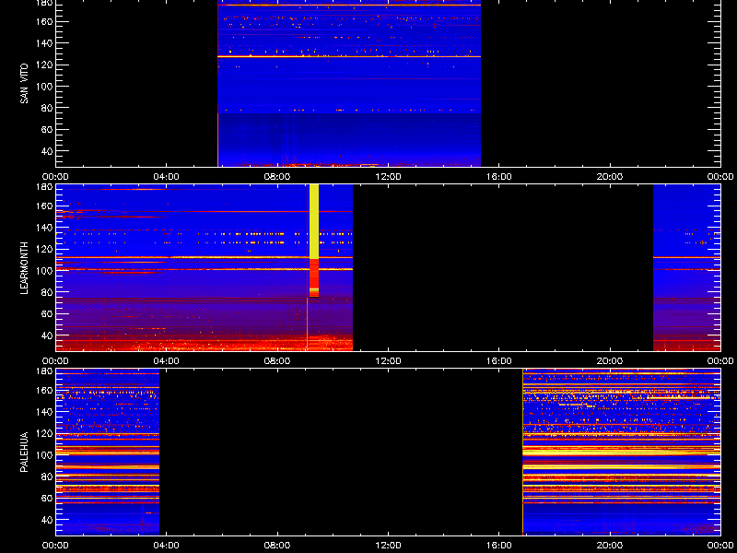Pick 20:00 time label under Learmonth plot
This screenshot has height=553, width=737.
610,361
